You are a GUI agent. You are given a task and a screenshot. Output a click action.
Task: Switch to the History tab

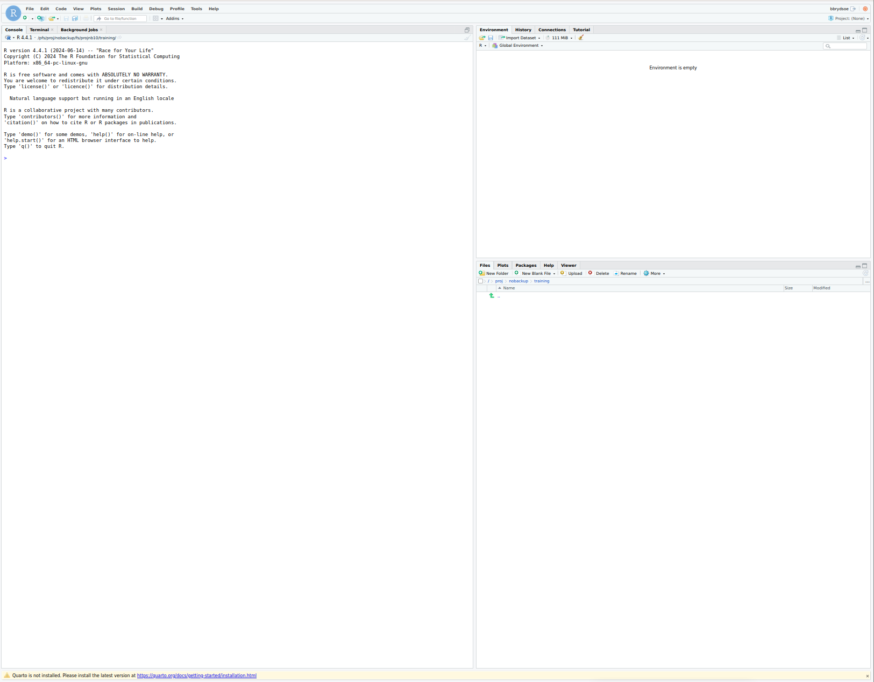(523, 30)
